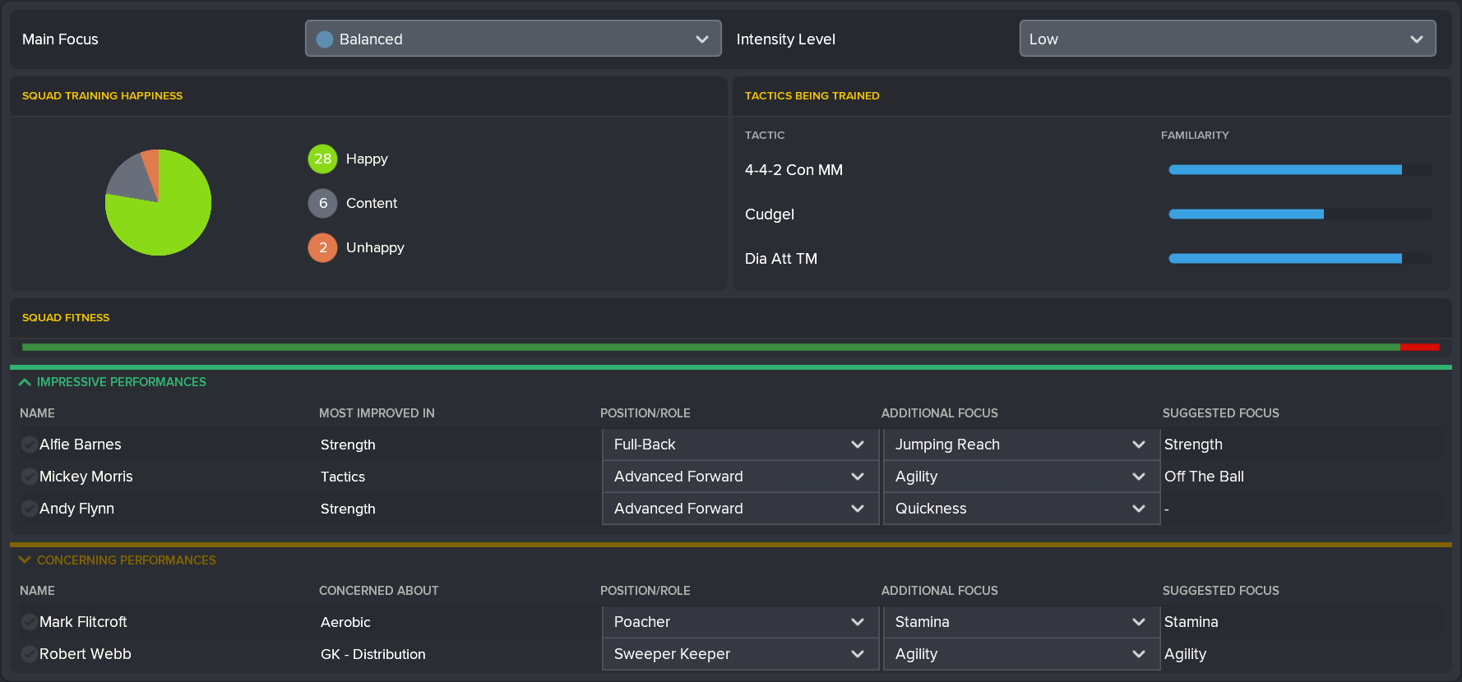
Task: Click the red end of squad fitness bar
Action: (x=1420, y=348)
